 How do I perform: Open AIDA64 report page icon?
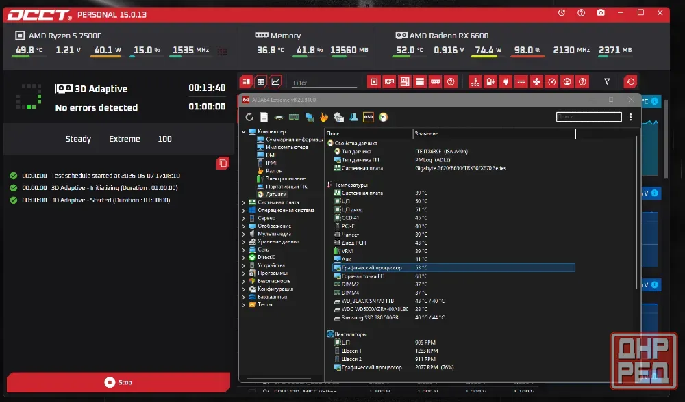264,117
